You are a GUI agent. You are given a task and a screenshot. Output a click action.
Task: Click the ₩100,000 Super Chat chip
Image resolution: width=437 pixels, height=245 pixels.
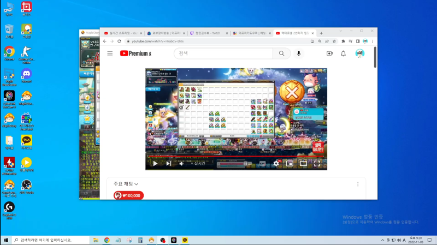[128, 195]
